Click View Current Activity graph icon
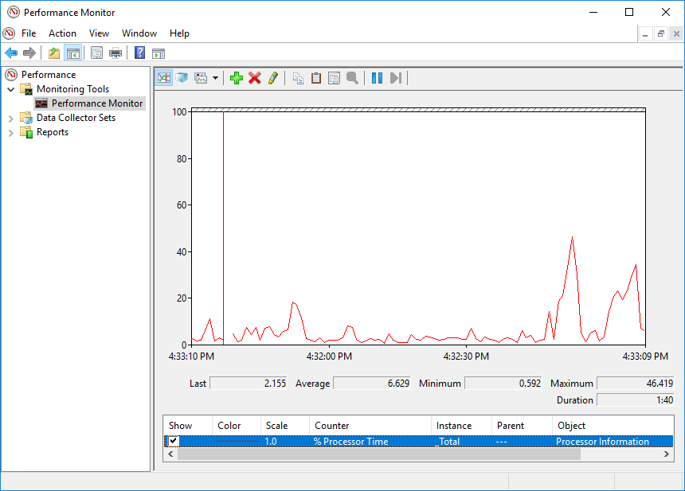685x491 pixels. tap(164, 78)
